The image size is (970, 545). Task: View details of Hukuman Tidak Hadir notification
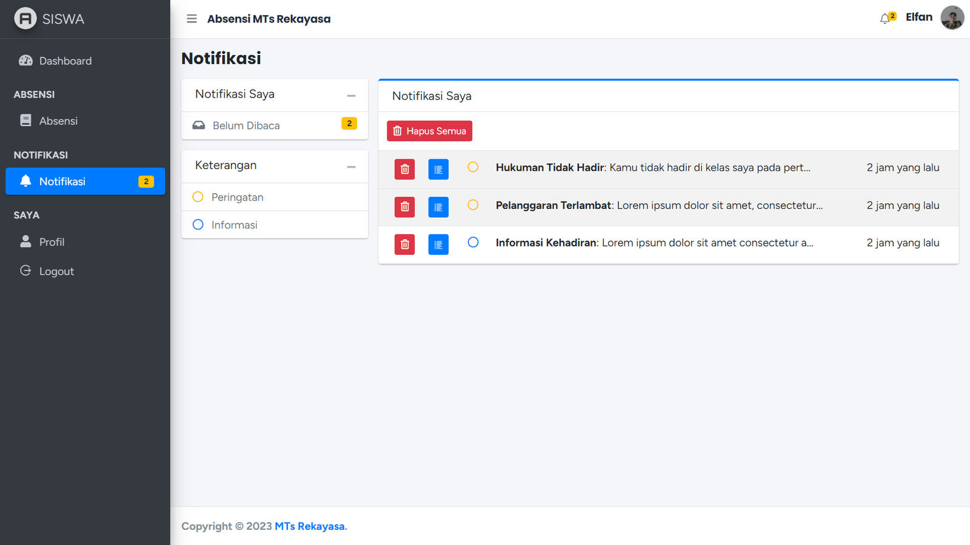click(x=438, y=170)
